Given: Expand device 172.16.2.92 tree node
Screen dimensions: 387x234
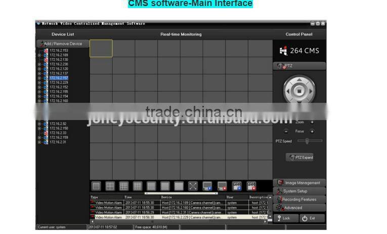Looking at the screenshot, I should pos(39,124).
